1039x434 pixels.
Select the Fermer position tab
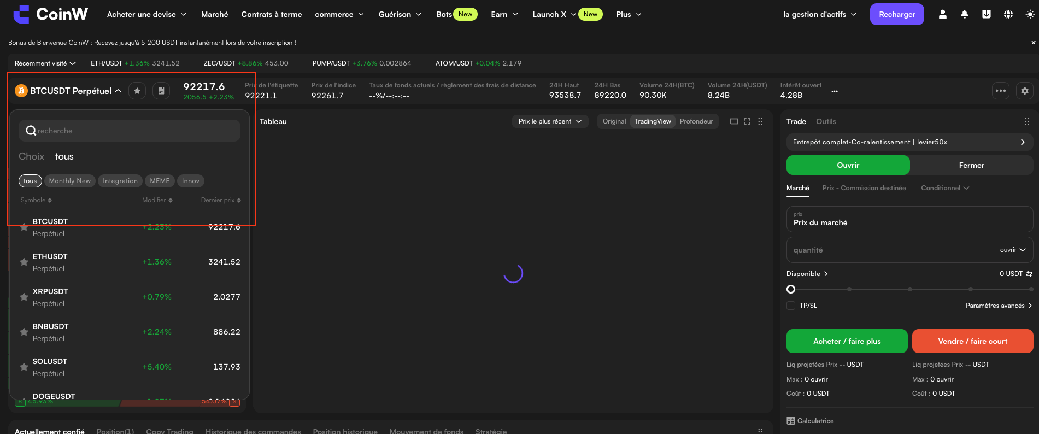(x=971, y=165)
